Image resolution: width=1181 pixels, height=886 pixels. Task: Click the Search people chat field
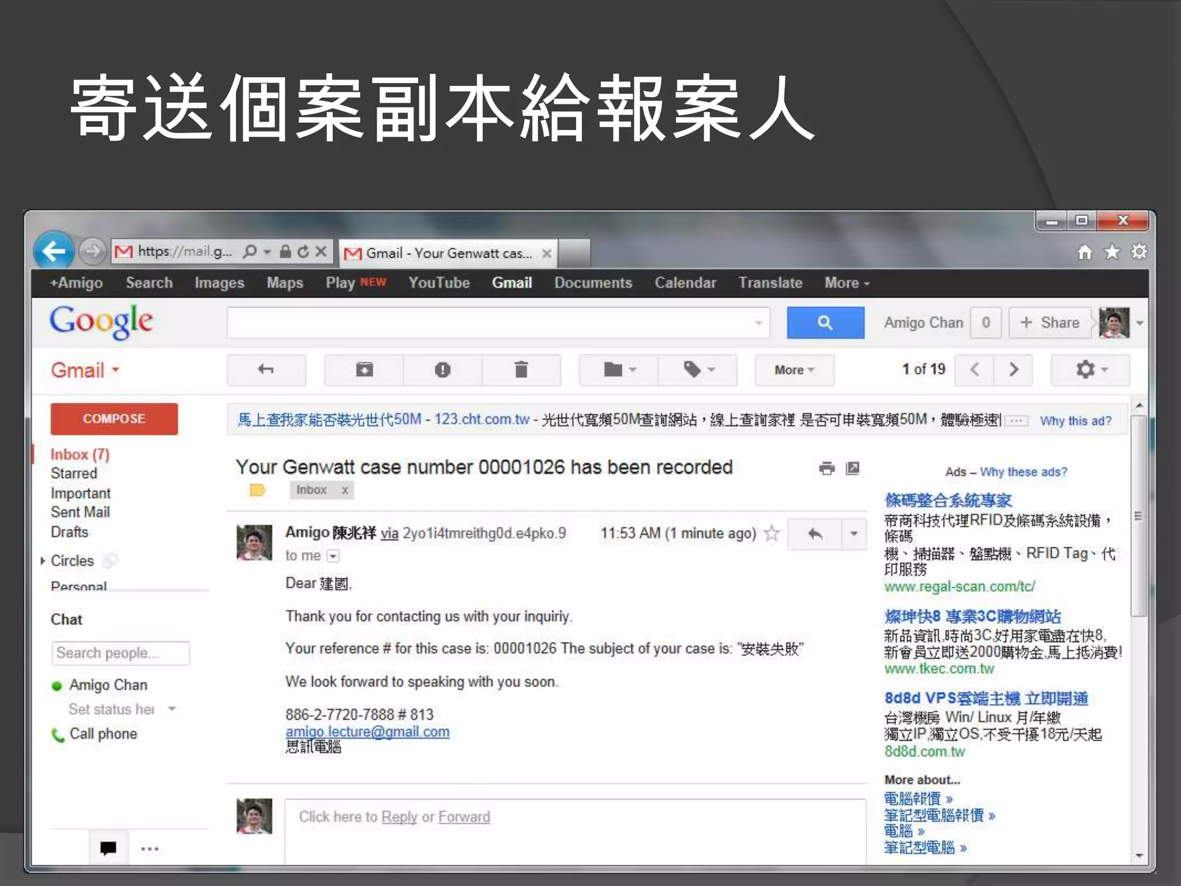121,653
